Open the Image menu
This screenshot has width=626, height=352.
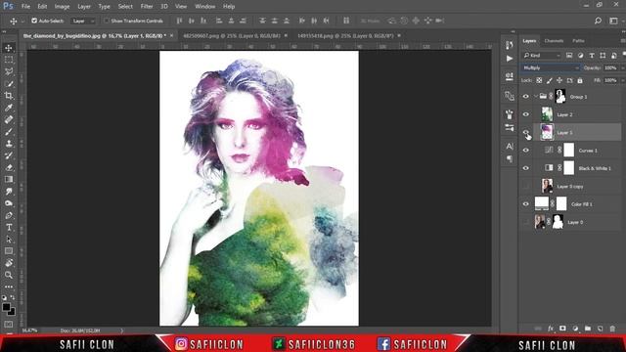[62, 7]
